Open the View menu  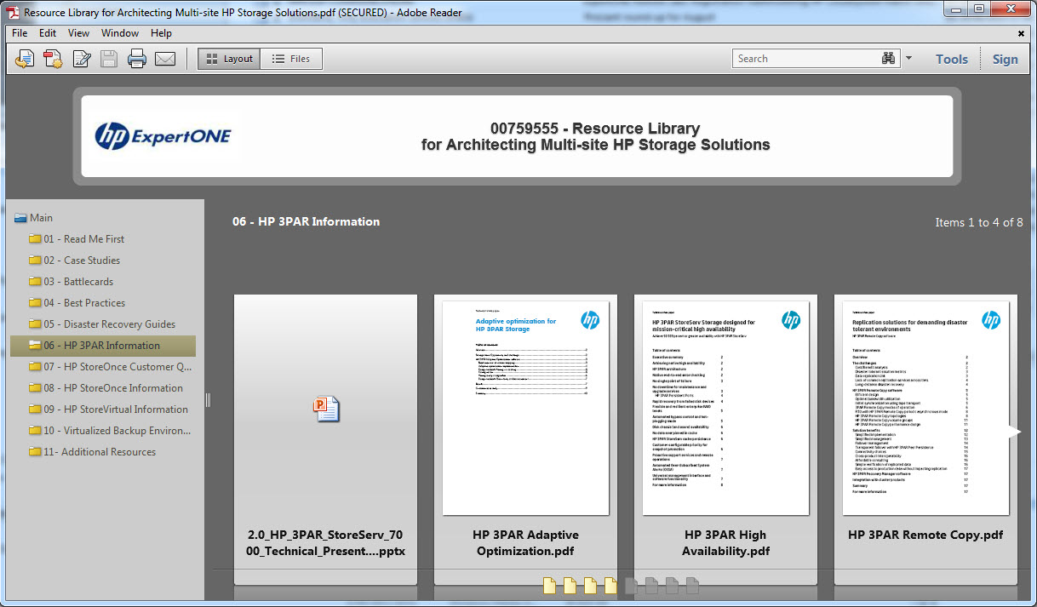tap(78, 33)
